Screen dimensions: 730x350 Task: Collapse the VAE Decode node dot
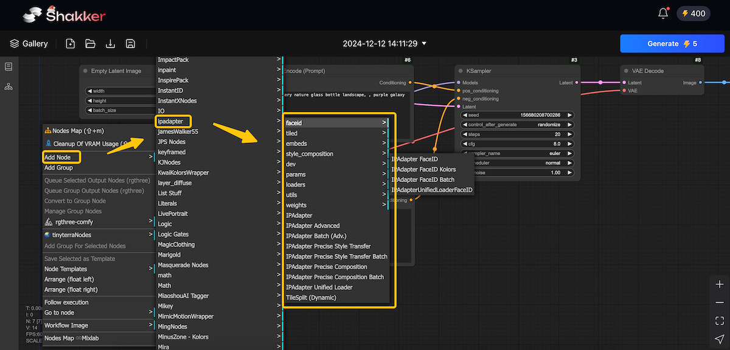point(627,71)
